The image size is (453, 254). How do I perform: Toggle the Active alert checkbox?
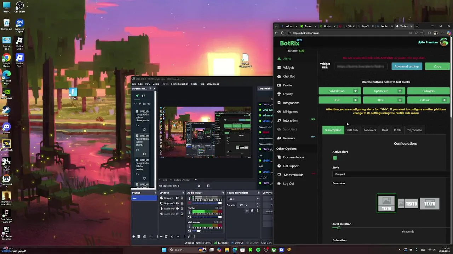point(335,158)
